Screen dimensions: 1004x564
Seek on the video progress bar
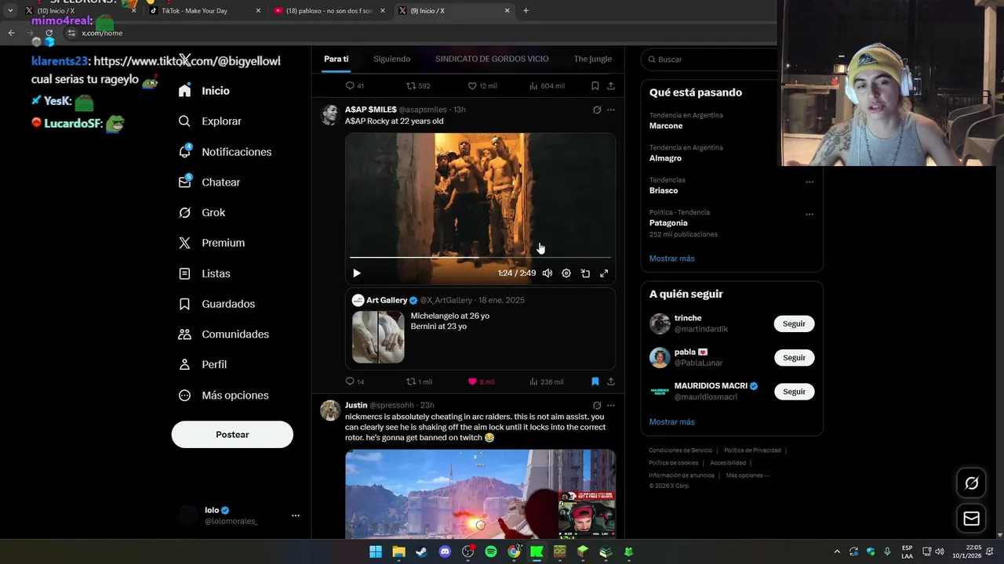480,257
